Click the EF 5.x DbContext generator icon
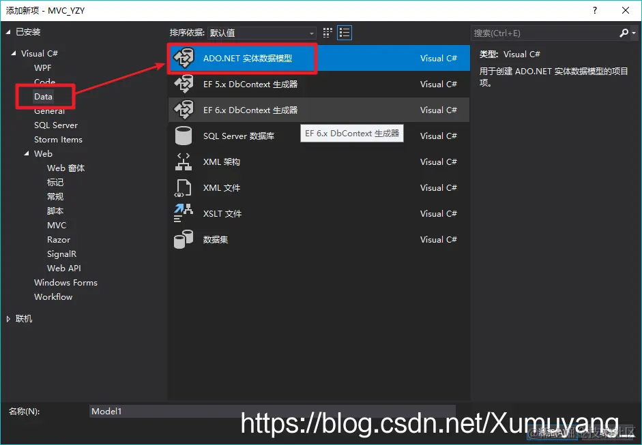Viewport: 642px width, 445px height. coord(184,84)
